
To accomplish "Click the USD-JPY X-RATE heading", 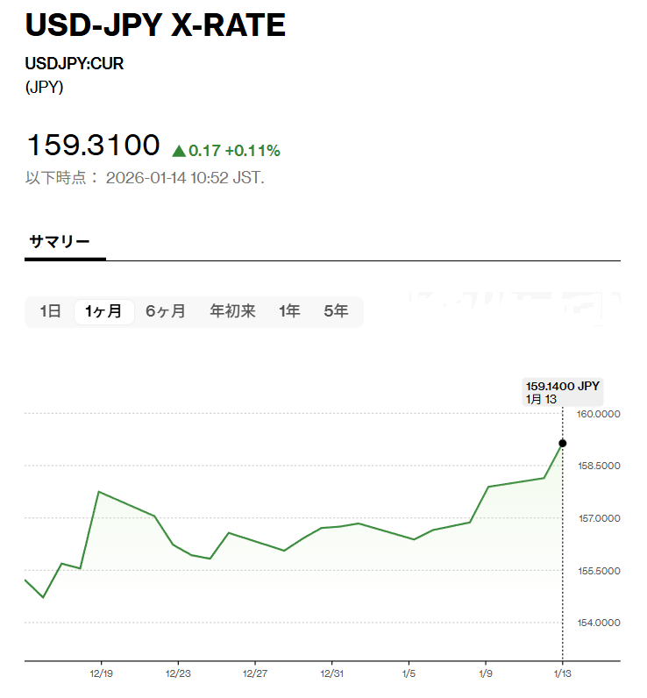I will (x=155, y=25).
